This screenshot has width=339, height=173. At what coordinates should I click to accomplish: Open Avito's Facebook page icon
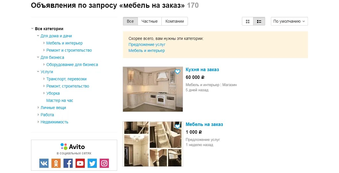point(68,163)
